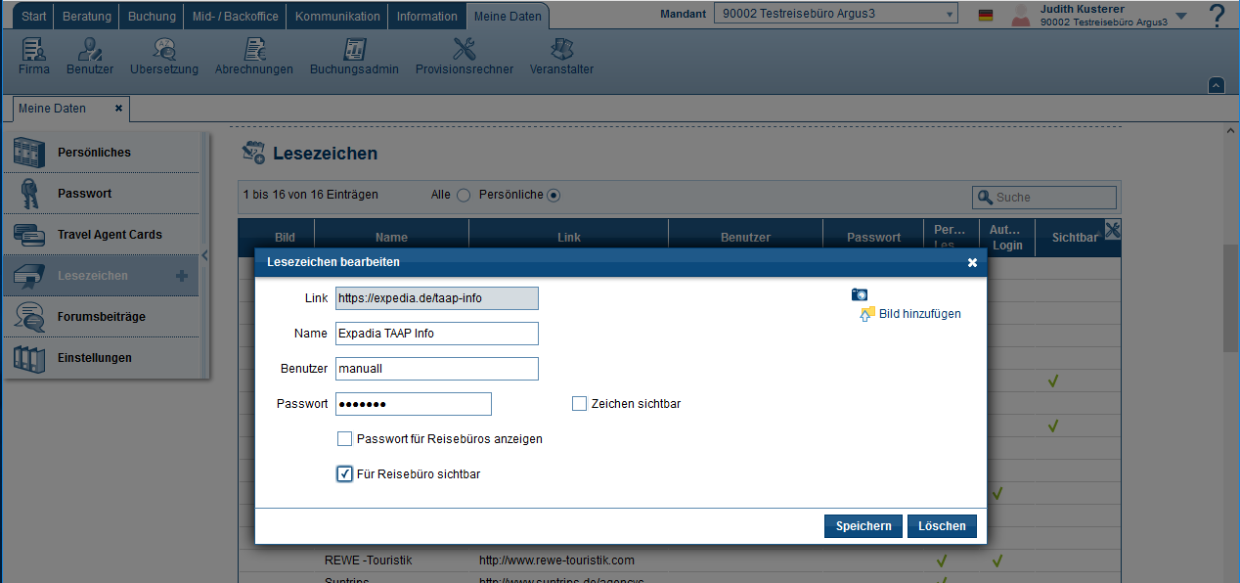Click the user avatar icon
Viewport: 1240px width, 583px height.
(x=1021, y=15)
